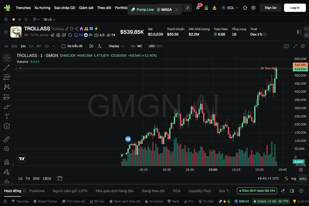Enable the Đa biểu đồ checkbox
The image size is (309, 206).
(x=63, y=46)
